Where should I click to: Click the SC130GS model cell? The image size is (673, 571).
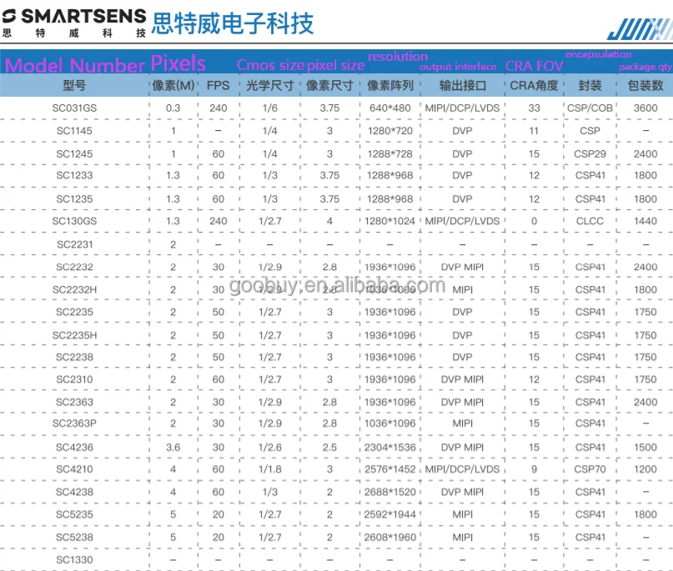pos(74,221)
